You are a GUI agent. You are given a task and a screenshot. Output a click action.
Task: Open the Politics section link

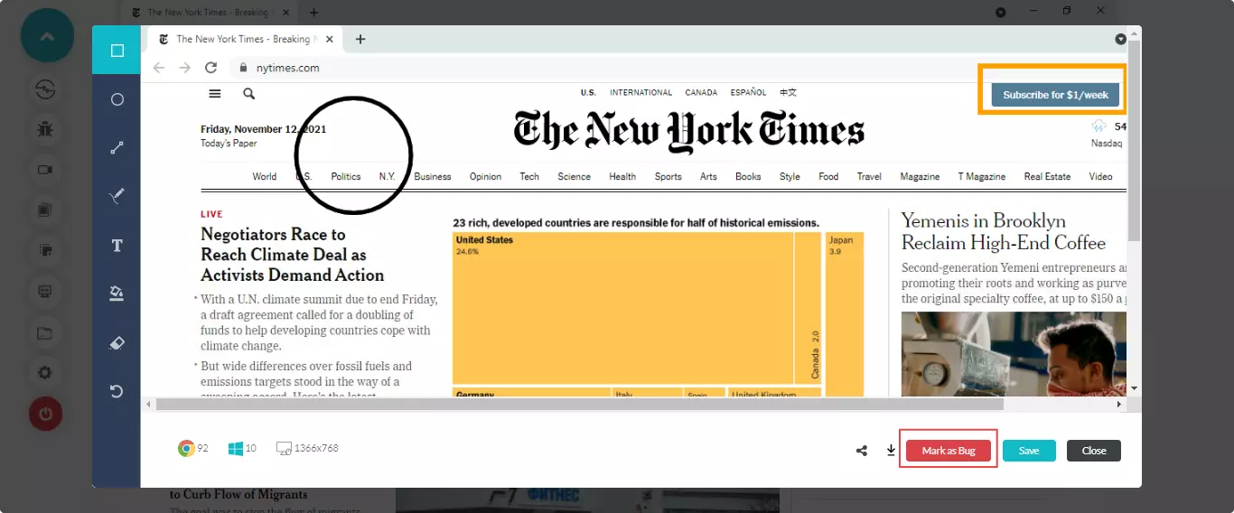346,177
